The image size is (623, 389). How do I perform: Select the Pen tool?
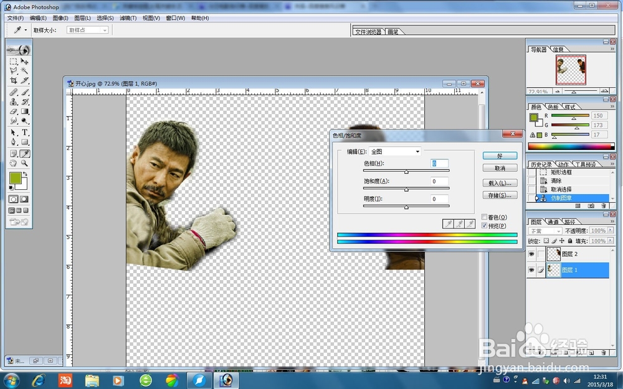tap(14, 142)
